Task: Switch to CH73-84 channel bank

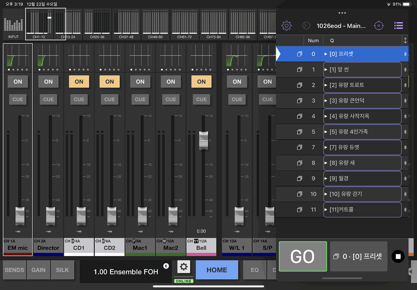Action: 213,24
